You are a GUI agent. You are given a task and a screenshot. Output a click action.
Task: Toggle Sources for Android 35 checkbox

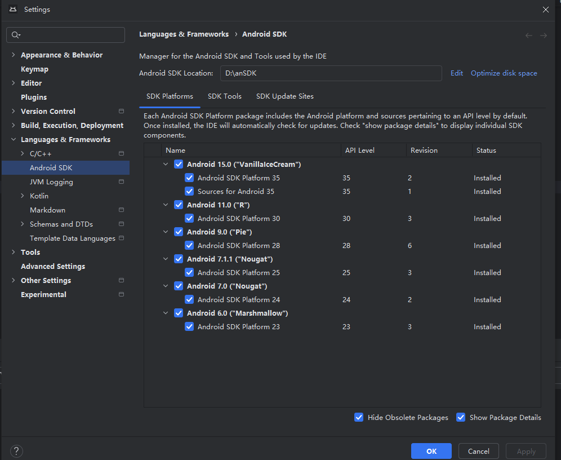pos(189,192)
